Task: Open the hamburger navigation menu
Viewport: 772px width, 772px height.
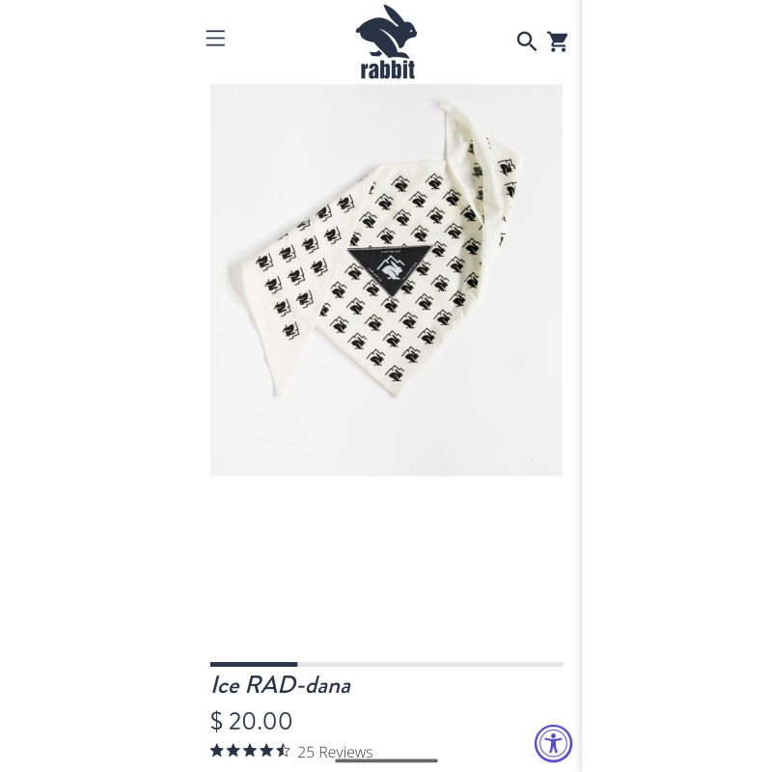Action: pyautogui.click(x=215, y=39)
